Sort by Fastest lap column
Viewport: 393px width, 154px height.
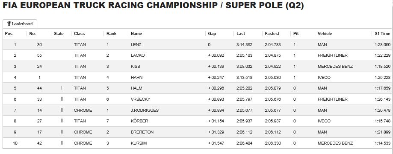pos(272,34)
